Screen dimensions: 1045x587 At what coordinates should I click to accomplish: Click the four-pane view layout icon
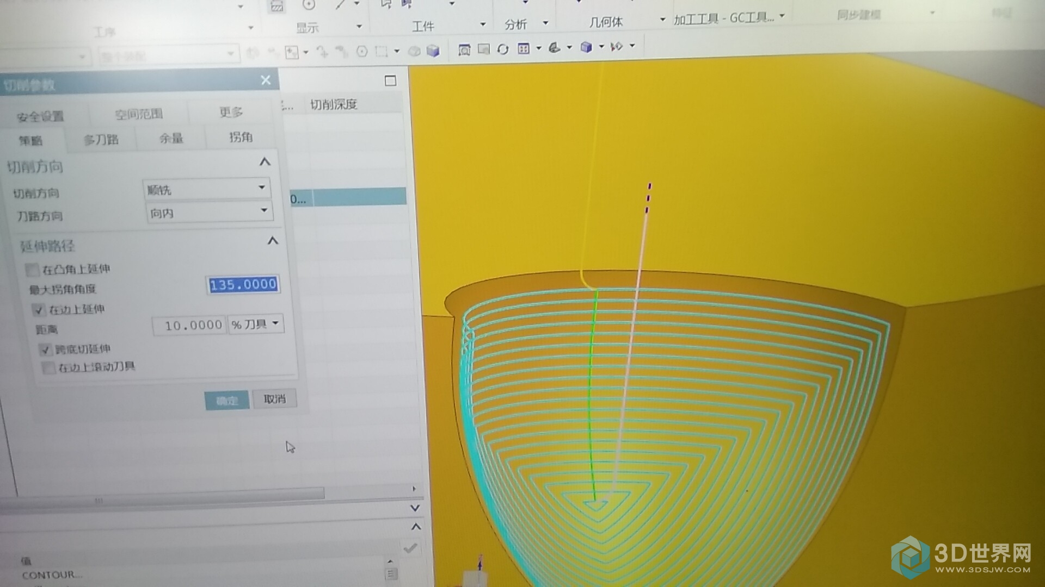click(524, 49)
